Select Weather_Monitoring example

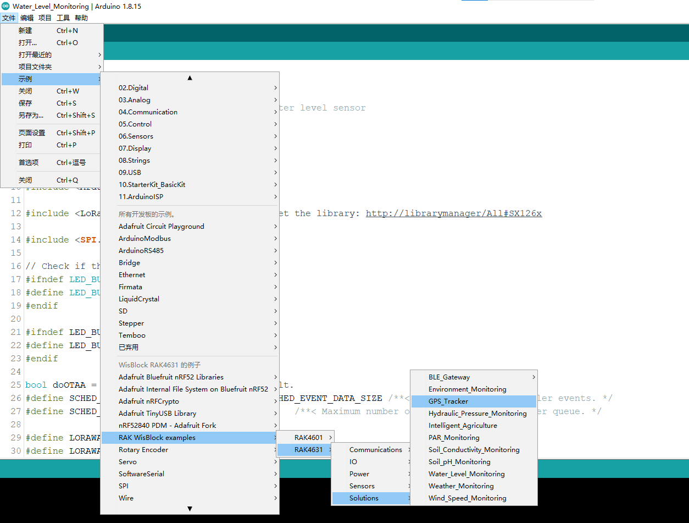coord(461,486)
